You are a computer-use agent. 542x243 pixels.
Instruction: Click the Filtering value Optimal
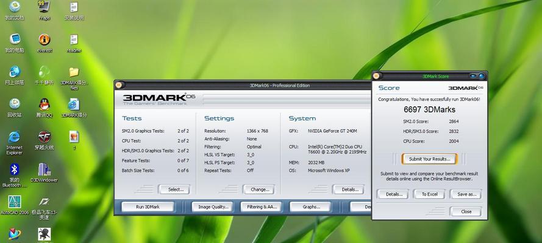(254, 146)
